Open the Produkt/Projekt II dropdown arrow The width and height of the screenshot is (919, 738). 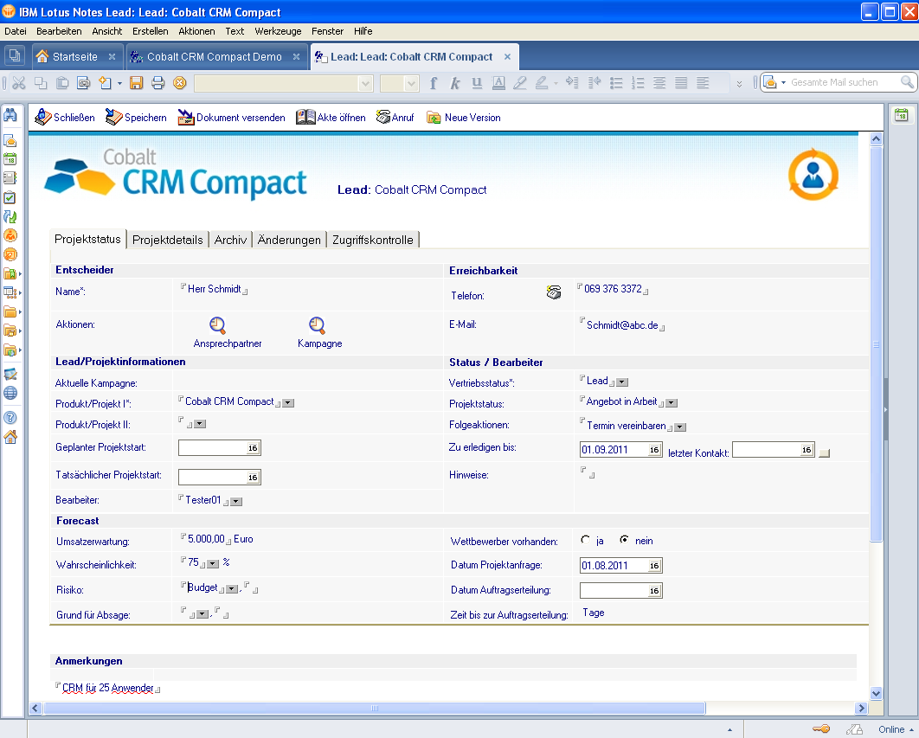pos(200,423)
